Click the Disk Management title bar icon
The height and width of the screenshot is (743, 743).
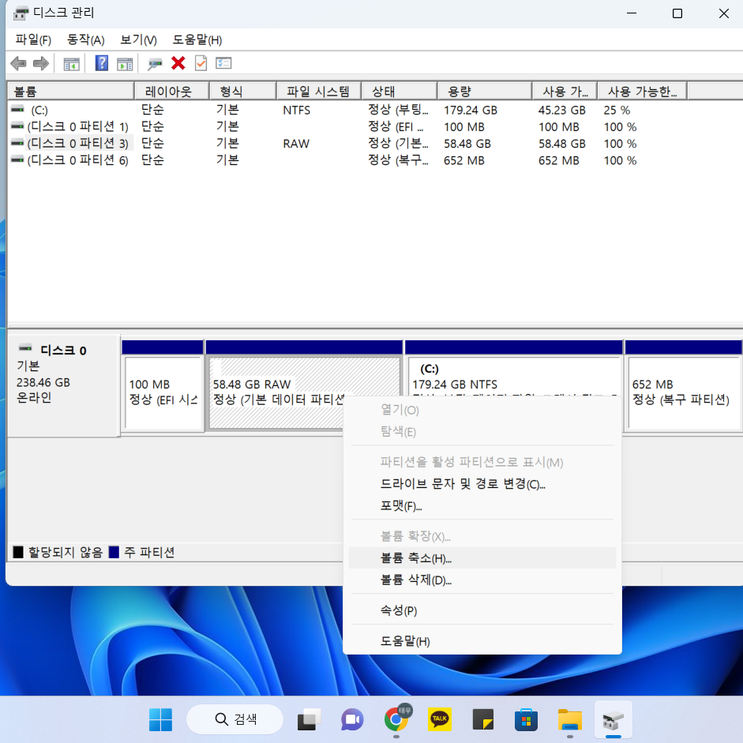tap(21, 13)
